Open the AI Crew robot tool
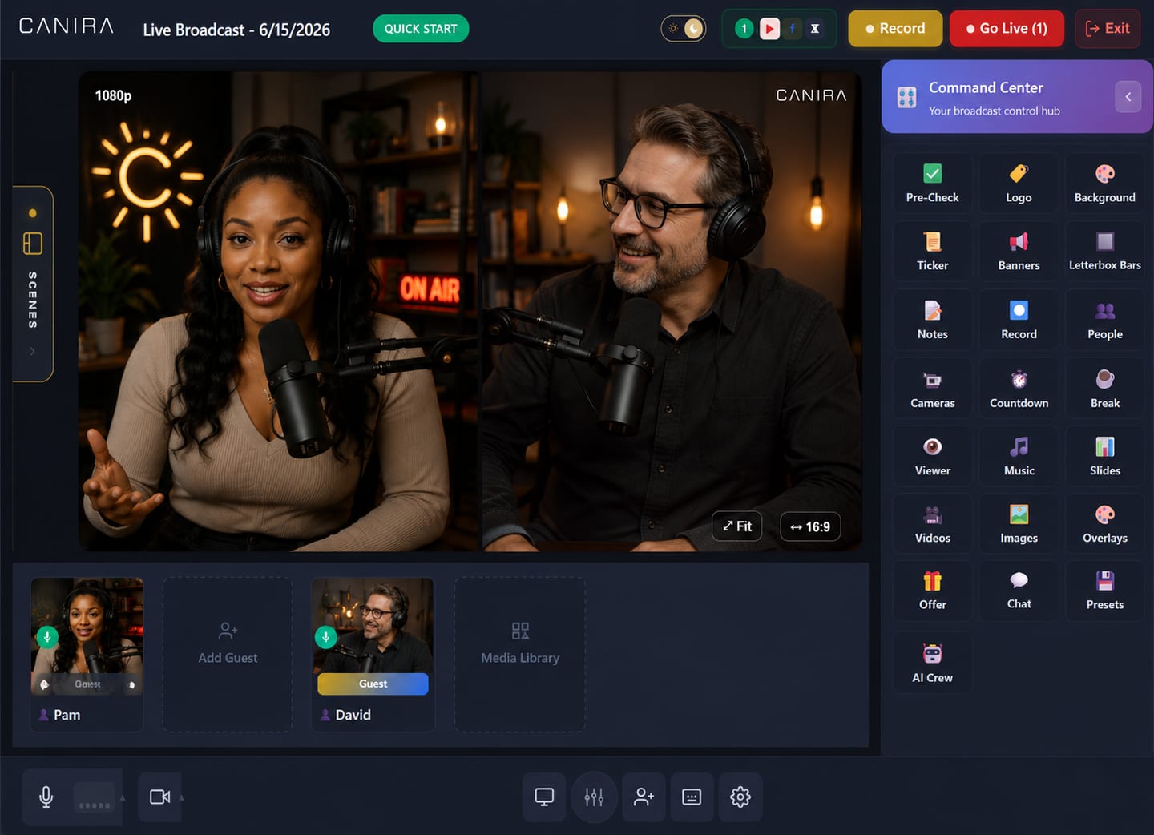Screen dimensions: 1154x835 932,663
